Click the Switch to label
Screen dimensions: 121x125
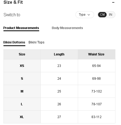(12, 15)
